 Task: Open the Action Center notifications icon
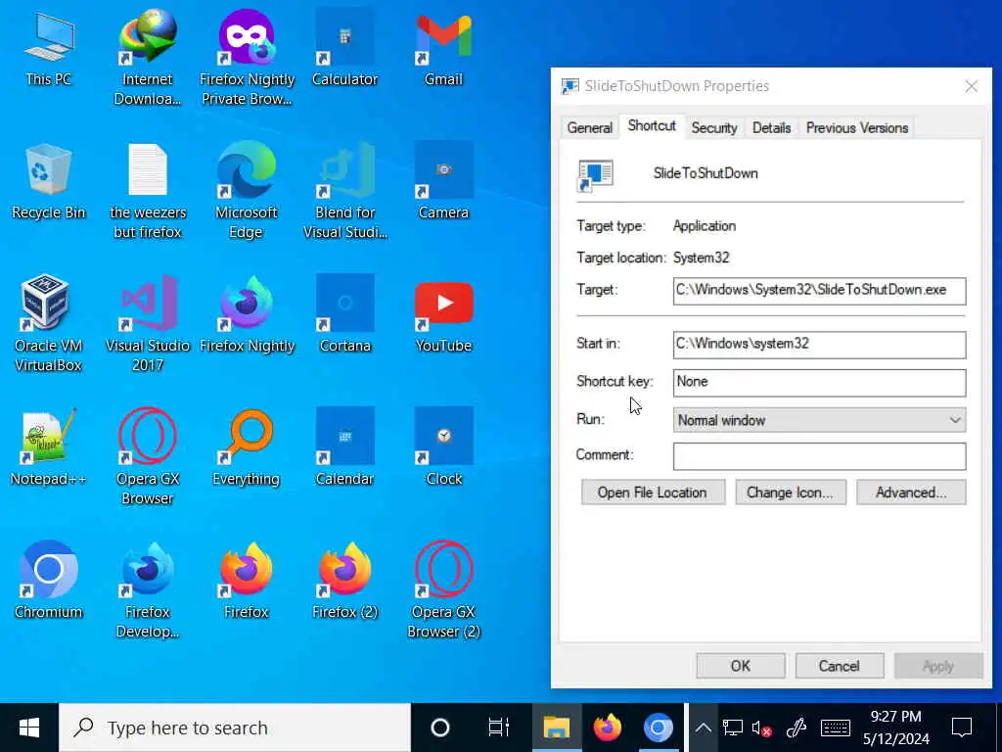(962, 728)
